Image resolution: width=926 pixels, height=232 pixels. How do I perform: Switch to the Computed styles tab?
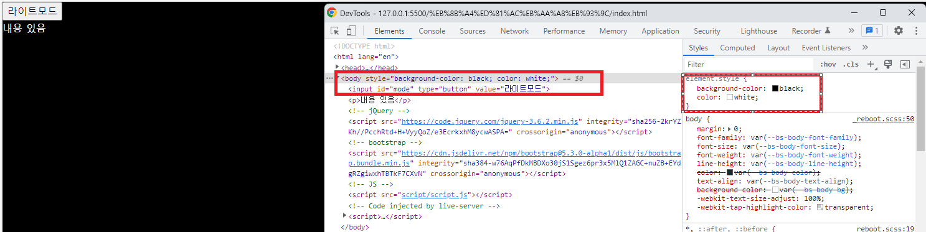[737, 48]
